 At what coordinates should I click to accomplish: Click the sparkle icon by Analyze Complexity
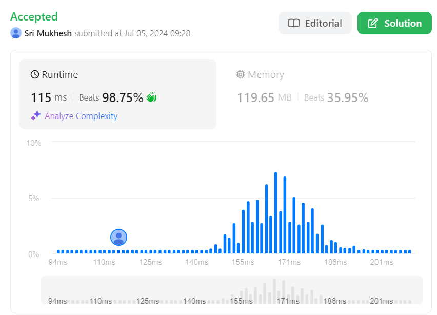35,116
